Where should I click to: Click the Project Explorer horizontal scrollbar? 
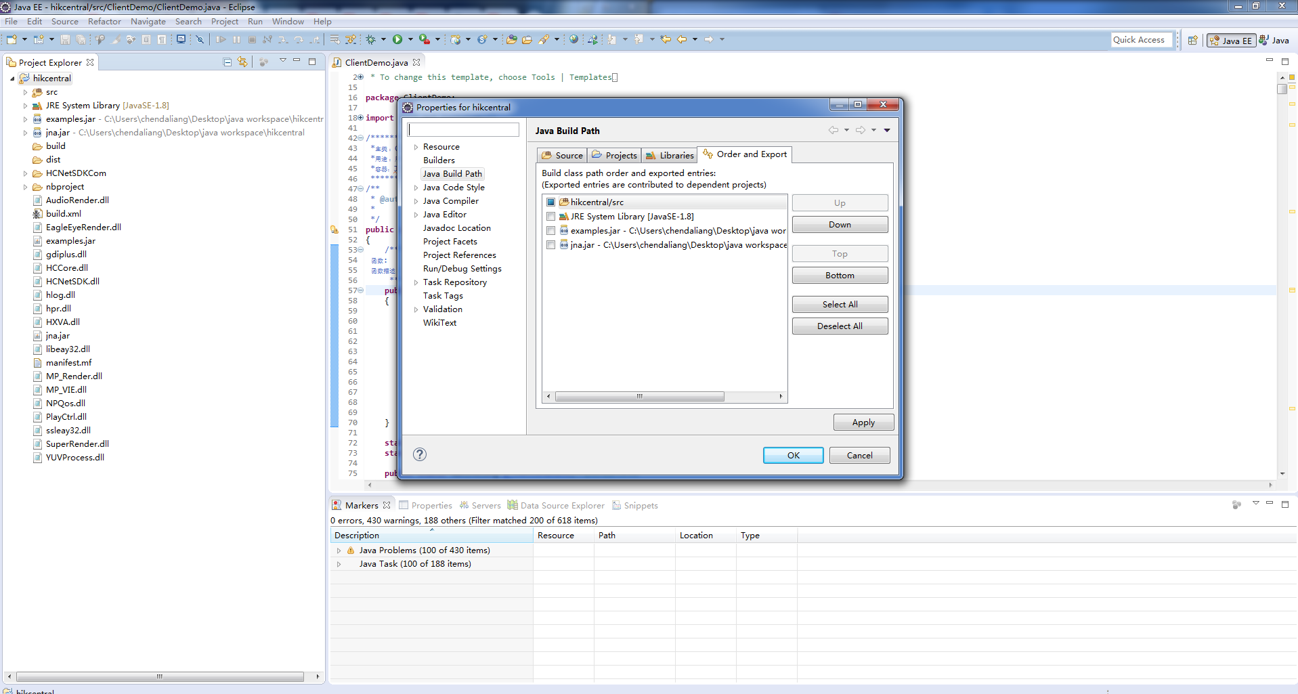point(160,676)
